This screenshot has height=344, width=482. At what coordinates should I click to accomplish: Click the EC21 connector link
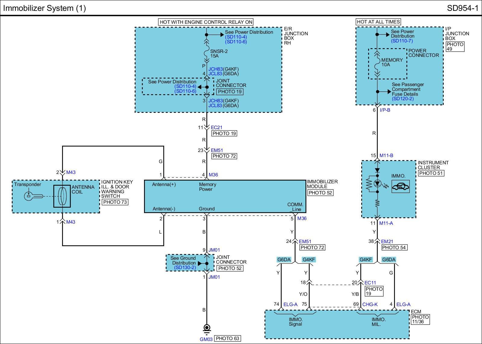coord(217,128)
